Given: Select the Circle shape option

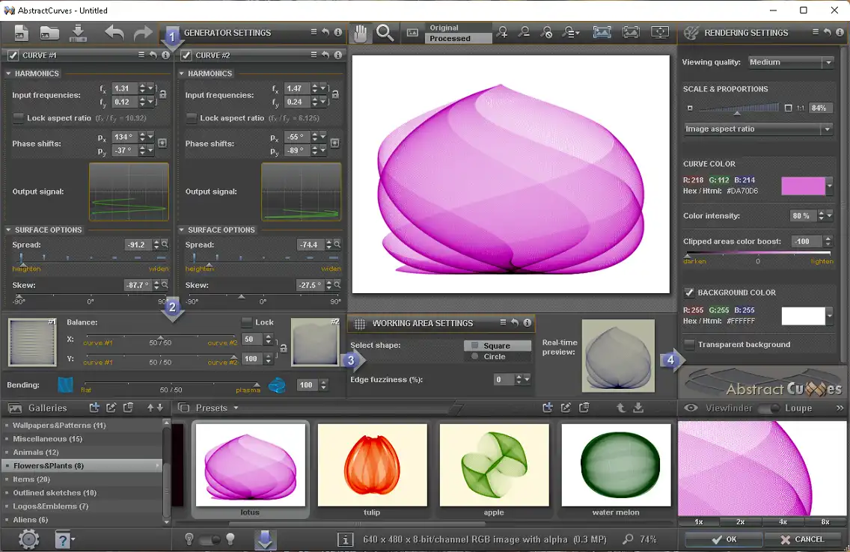Looking at the screenshot, I should pos(473,357).
